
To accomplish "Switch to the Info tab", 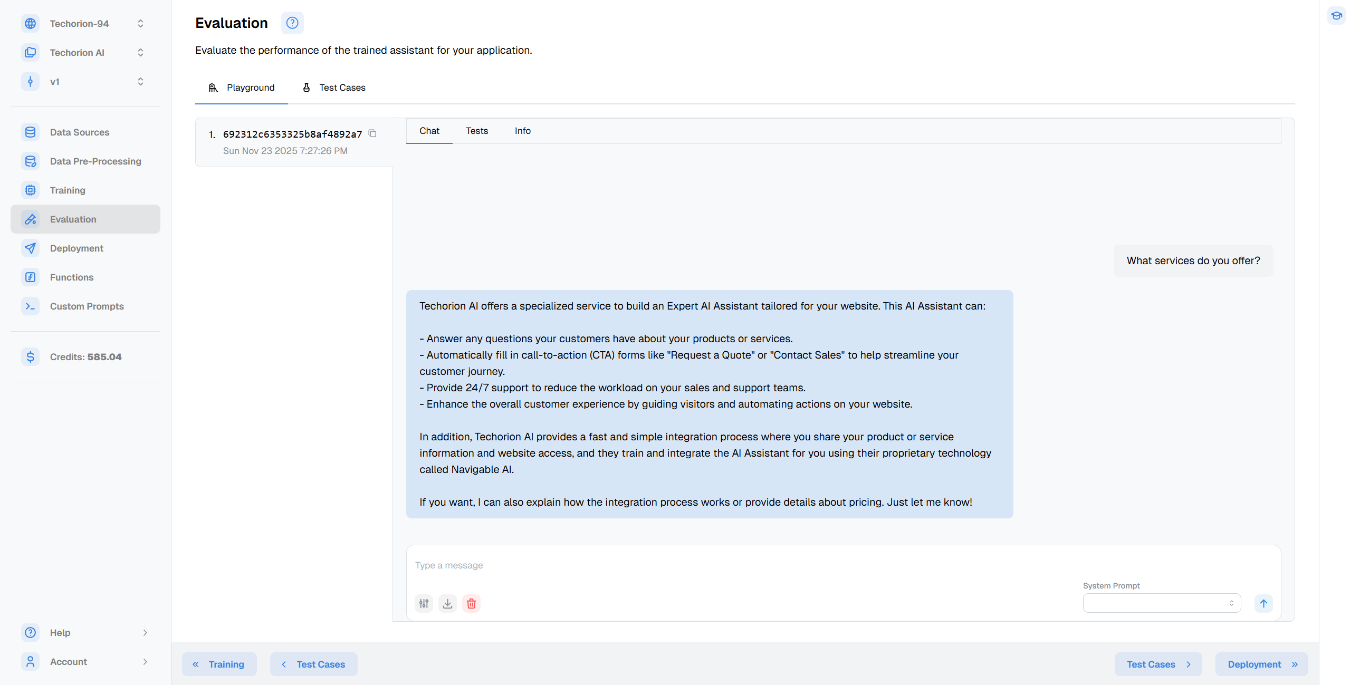I will (522, 131).
